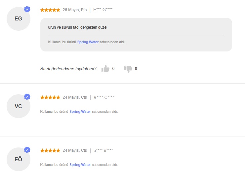The height and width of the screenshot is (190, 245).
Task: Click the like count next to thumbs up
Action: coord(113,69)
